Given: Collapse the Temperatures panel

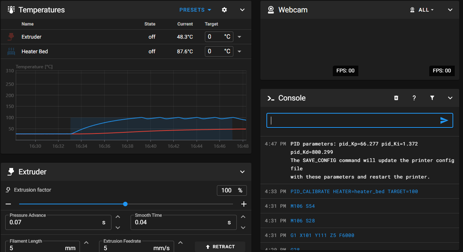Looking at the screenshot, I should click(x=242, y=10).
